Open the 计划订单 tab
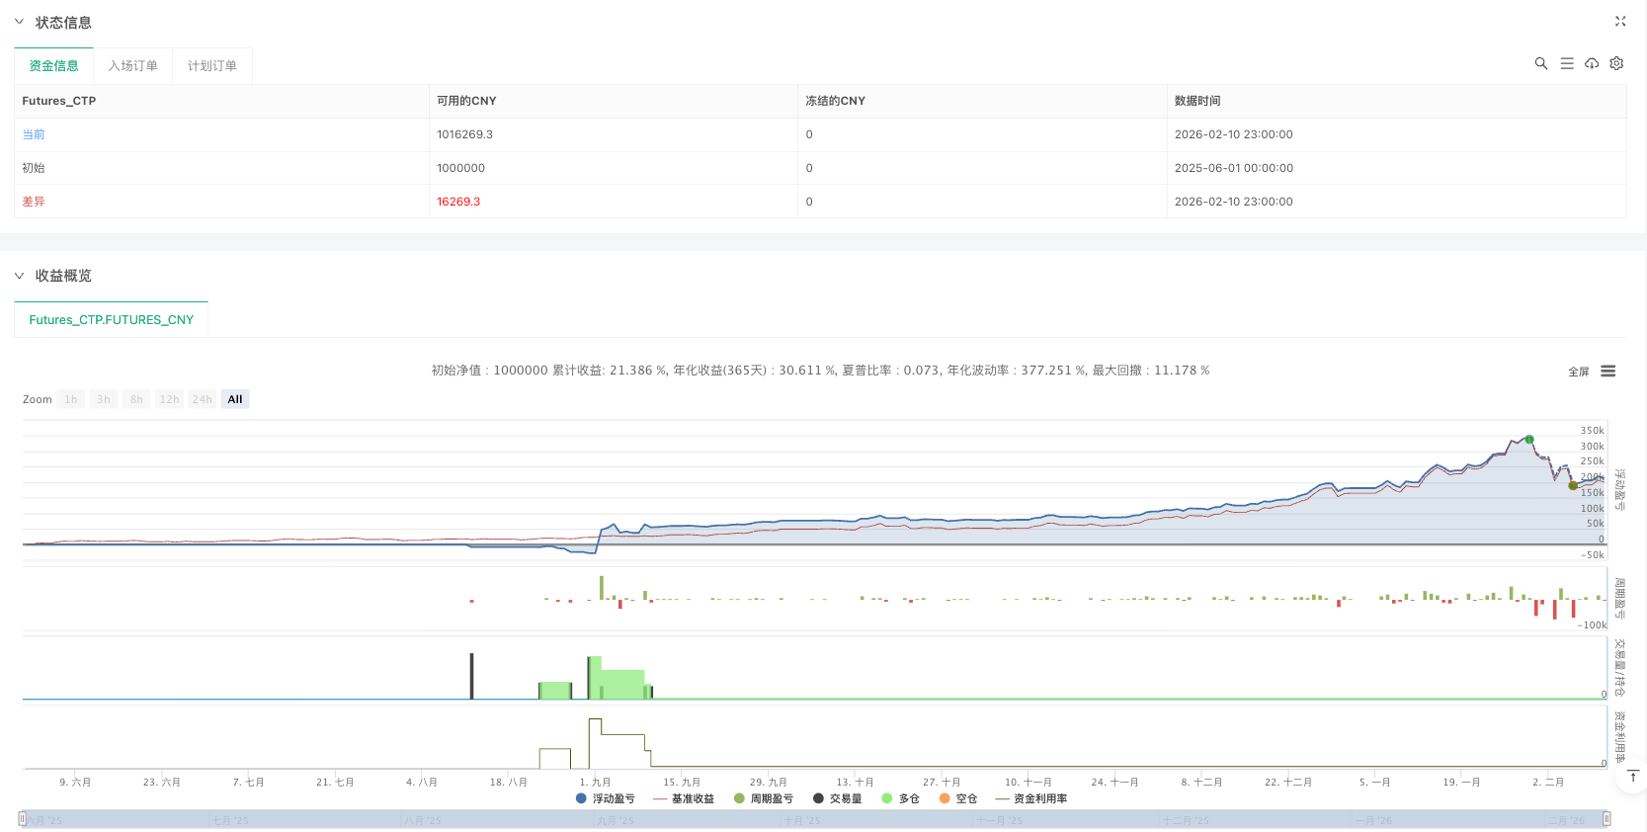 [x=211, y=66]
